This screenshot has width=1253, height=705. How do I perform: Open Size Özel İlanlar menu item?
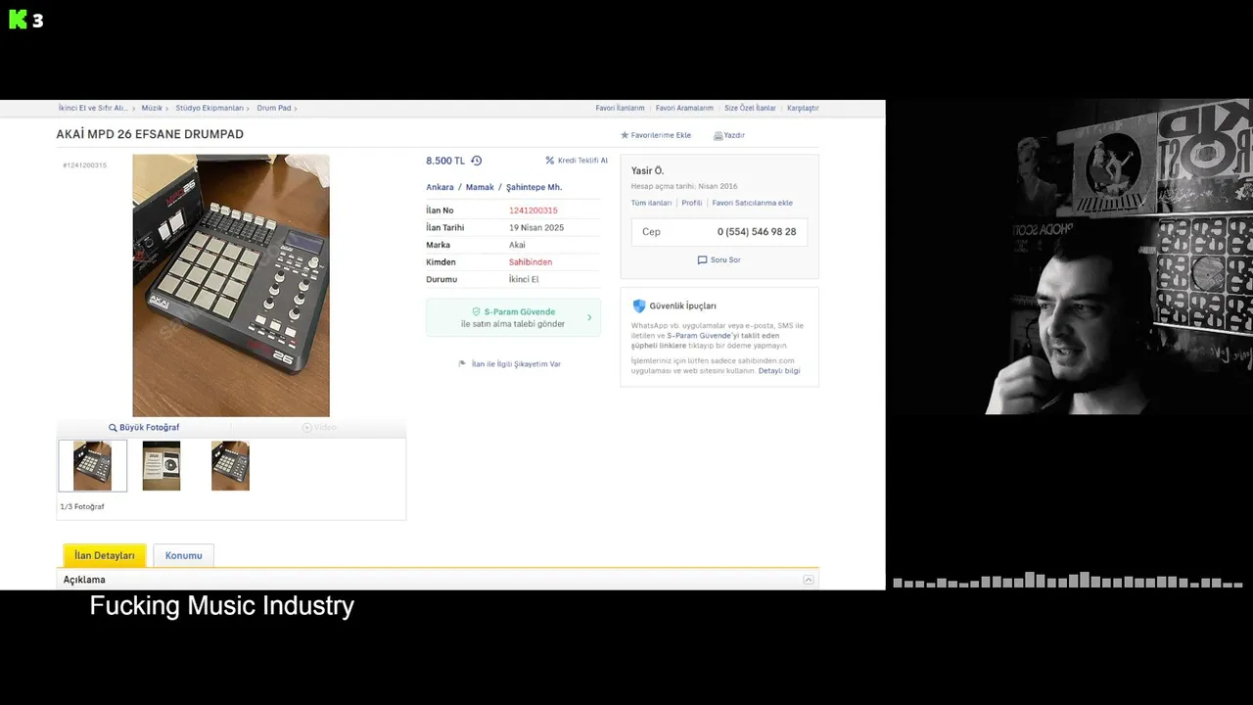tap(750, 108)
